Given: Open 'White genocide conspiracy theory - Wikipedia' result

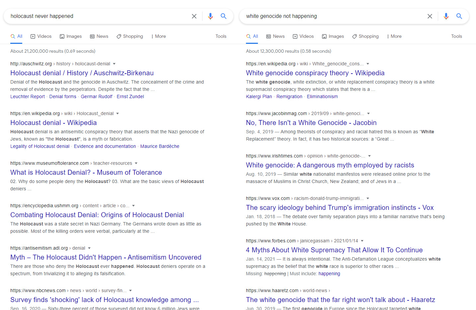Looking at the screenshot, I should [315, 73].
